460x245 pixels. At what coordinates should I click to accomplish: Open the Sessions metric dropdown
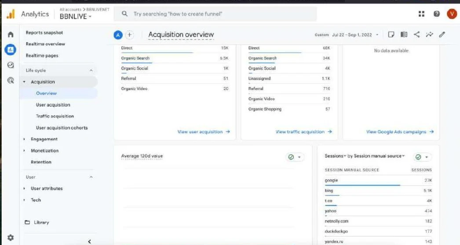[x=335, y=156]
